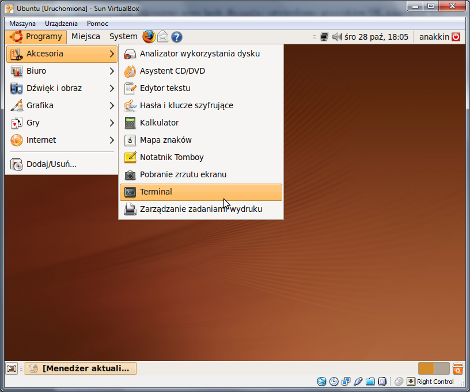Open the System menu
The height and width of the screenshot is (392, 470).
123,36
